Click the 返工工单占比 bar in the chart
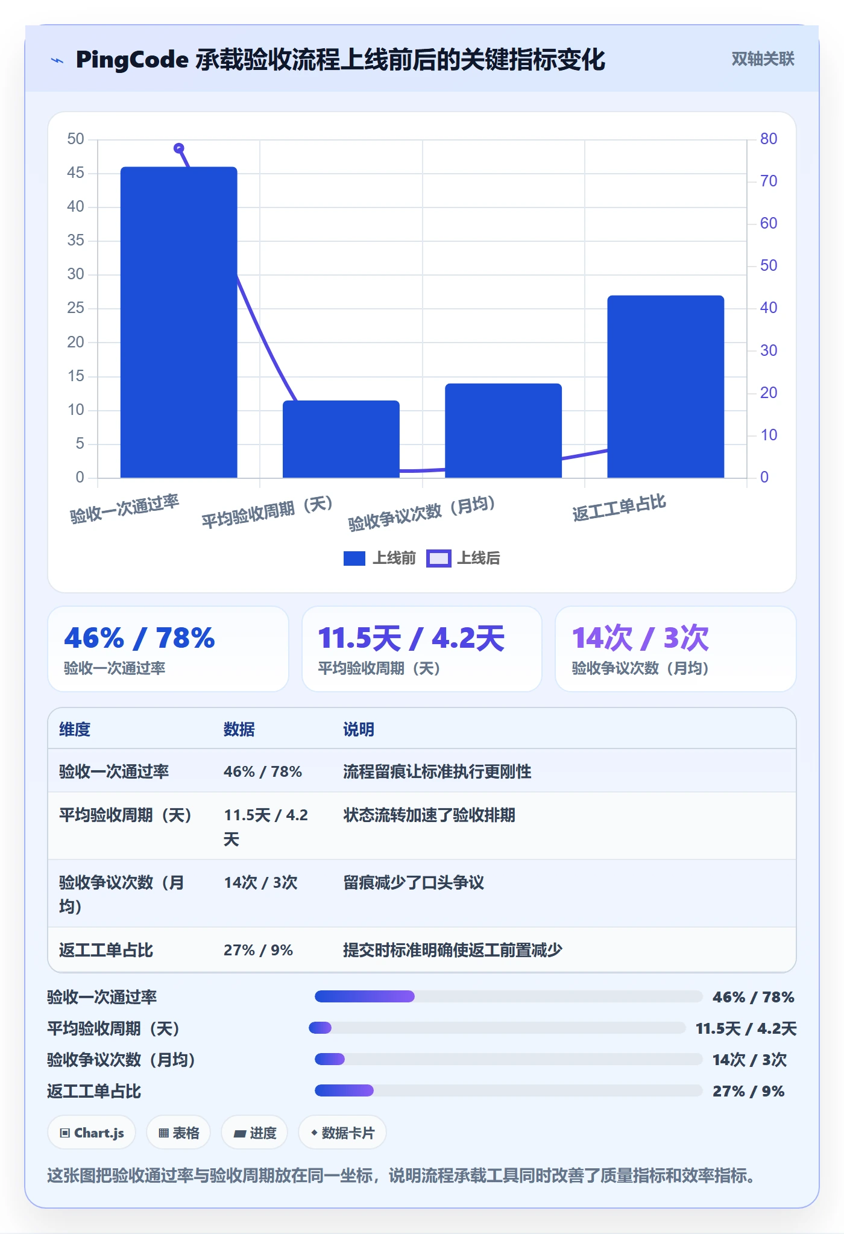Image resolution: width=844 pixels, height=1234 pixels. coord(666,387)
